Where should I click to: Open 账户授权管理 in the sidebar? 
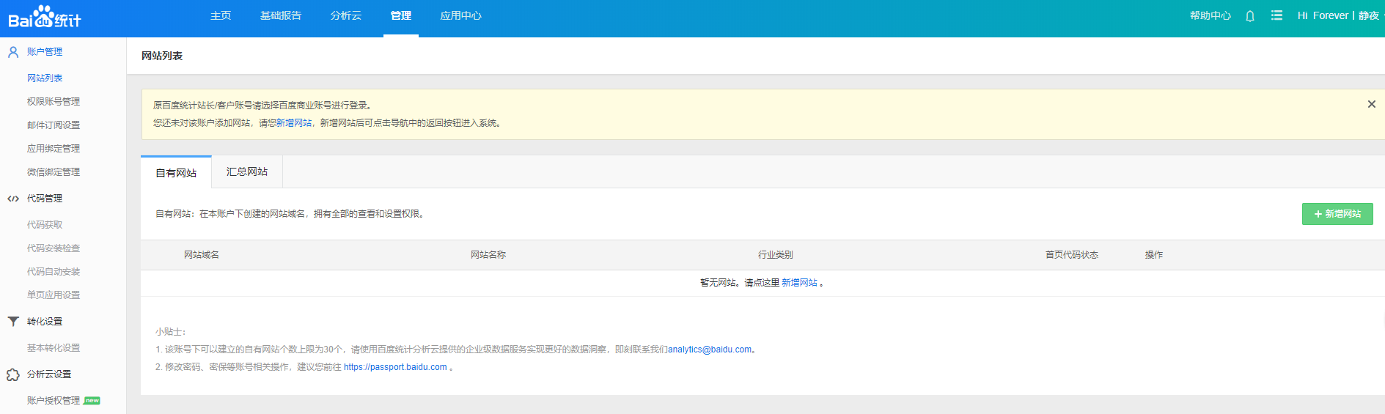tap(54, 401)
